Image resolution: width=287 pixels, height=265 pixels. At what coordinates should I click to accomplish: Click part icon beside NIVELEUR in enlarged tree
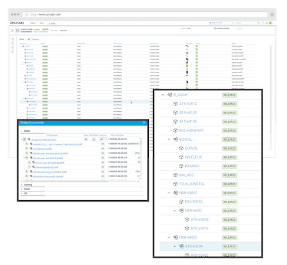point(181,157)
